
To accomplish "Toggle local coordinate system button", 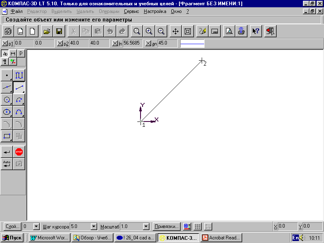I will coord(208,227).
